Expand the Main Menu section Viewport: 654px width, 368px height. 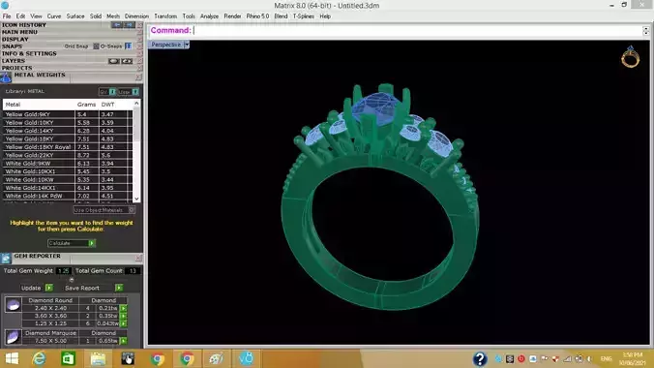19,32
